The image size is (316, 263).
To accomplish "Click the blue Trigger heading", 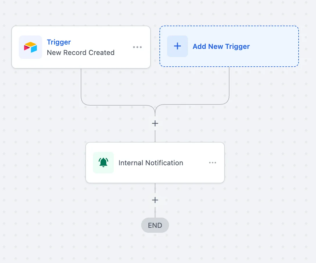I will tap(59, 42).
